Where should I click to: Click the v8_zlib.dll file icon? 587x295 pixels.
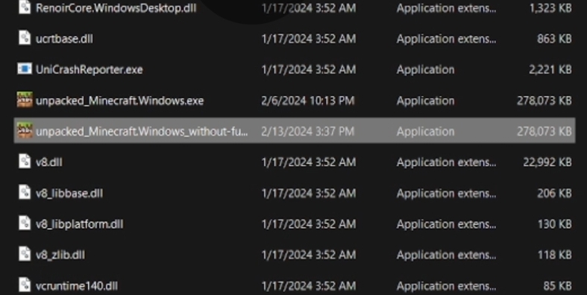(25, 254)
